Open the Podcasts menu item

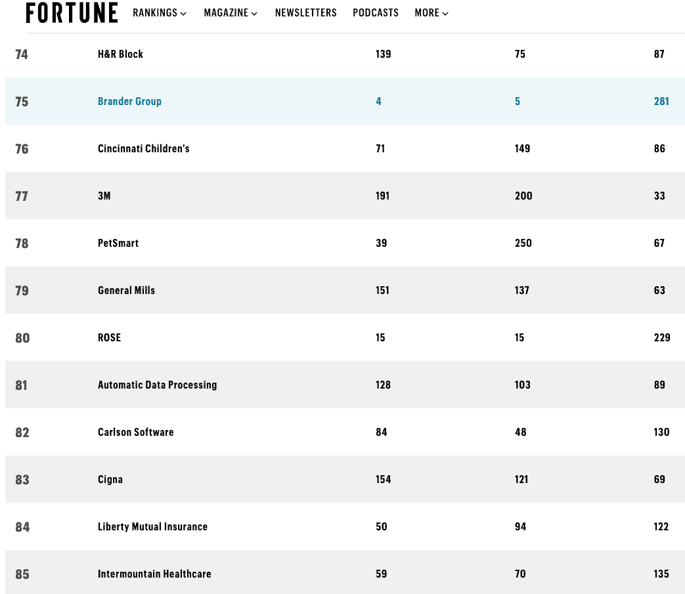376,13
